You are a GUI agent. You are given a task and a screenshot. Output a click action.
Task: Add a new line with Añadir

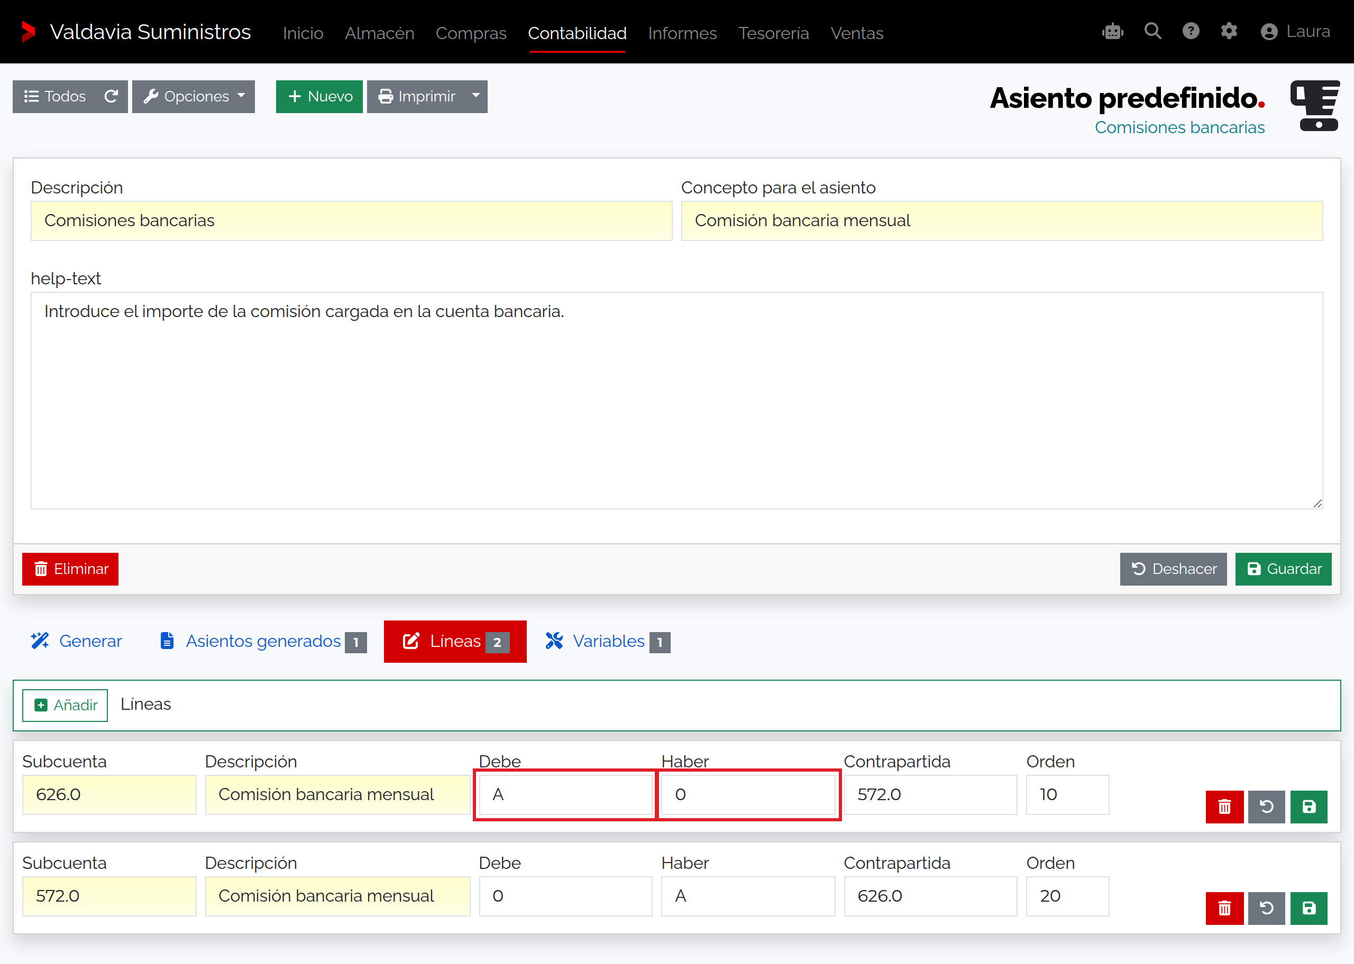(x=66, y=705)
